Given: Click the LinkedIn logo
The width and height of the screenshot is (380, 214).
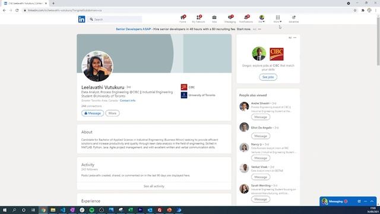Looking at the screenshot, I should (x=82, y=19).
